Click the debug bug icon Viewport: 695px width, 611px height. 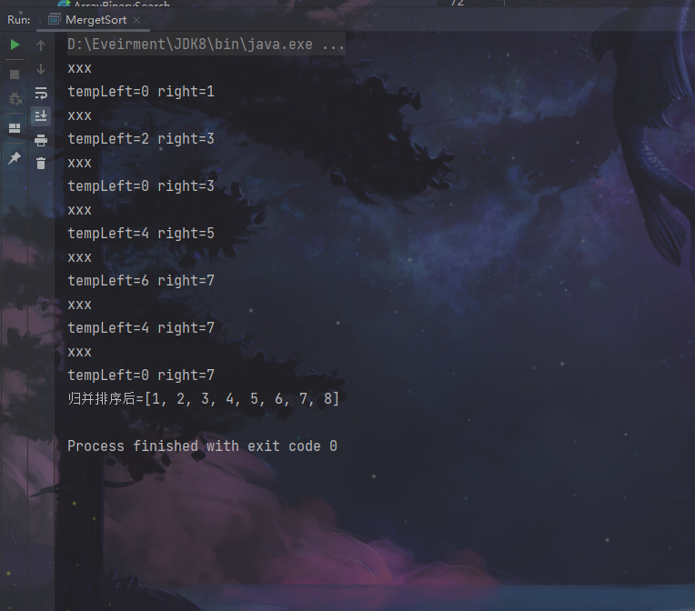pyautogui.click(x=15, y=98)
